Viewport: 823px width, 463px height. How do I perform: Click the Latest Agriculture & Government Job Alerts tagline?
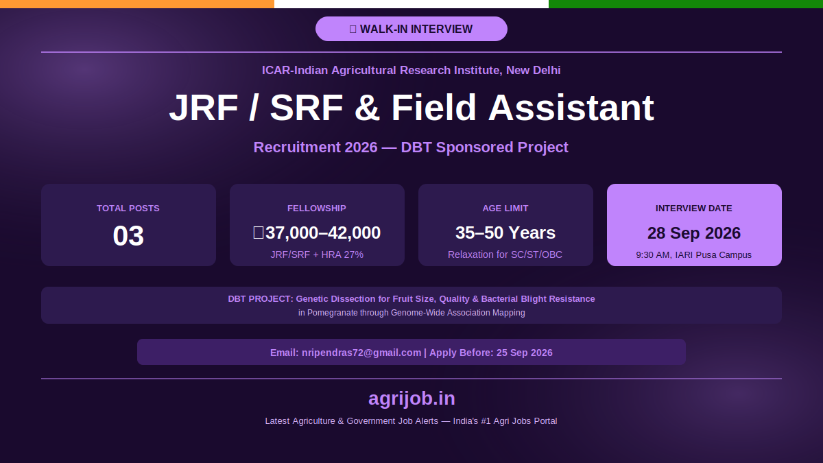[x=411, y=421]
